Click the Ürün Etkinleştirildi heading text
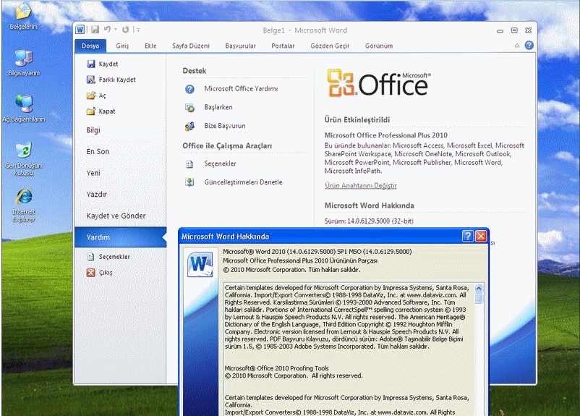This screenshot has height=416, width=580. click(357, 120)
